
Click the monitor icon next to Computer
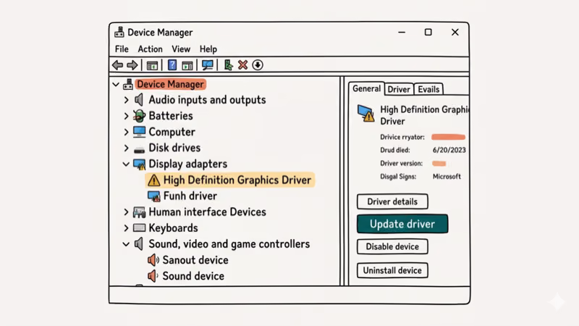coord(139,132)
